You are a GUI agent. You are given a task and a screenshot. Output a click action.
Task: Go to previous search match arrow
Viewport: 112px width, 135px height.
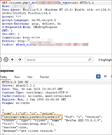tap(13, 60)
